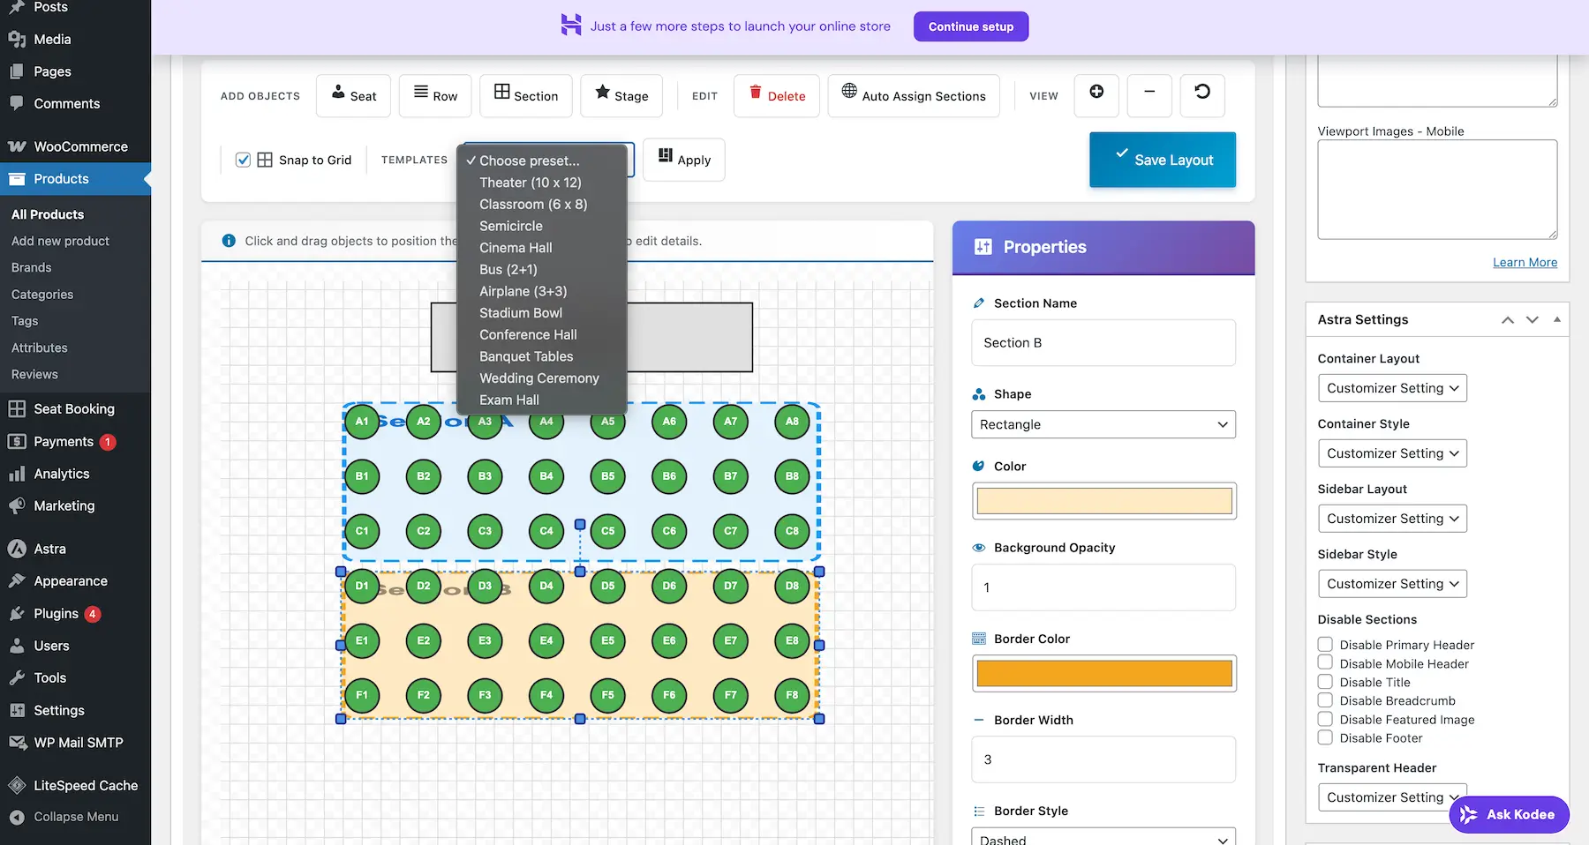Add a Row of seats
Viewport: 1589px width, 845px height.
(x=434, y=95)
